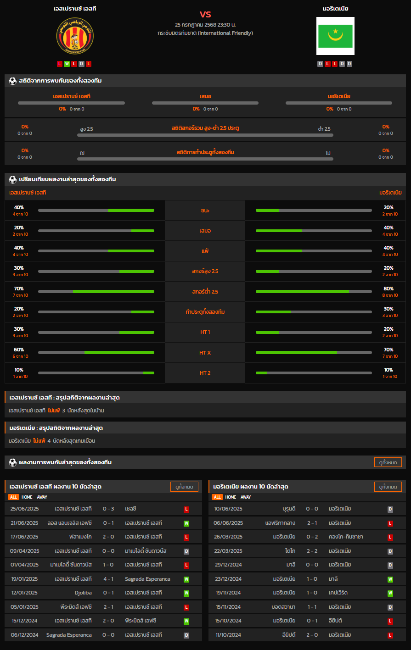Screen dimensions: 411x650
Task: Select ALL tab in Mauritania last 10 matches
Action: [217, 497]
